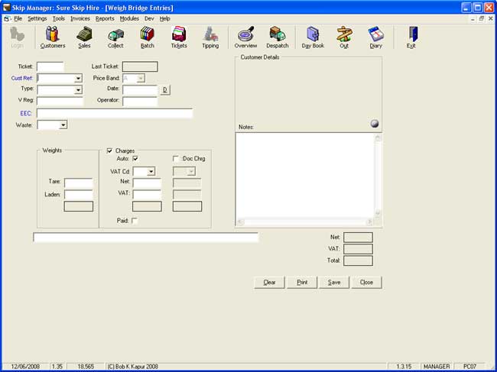Viewport: 497px width, 372px height.
Task: Open the Help menu
Action: (165, 18)
